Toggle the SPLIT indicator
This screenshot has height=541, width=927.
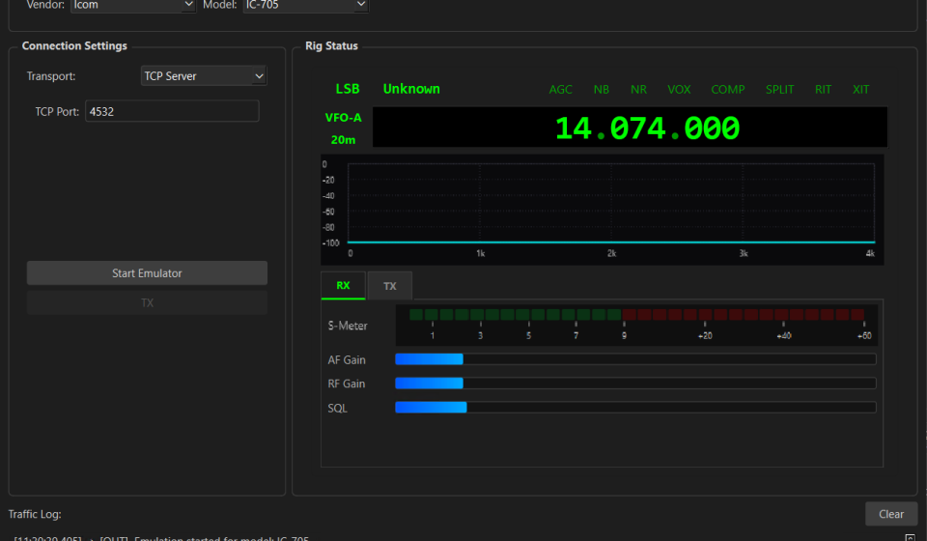tap(779, 89)
